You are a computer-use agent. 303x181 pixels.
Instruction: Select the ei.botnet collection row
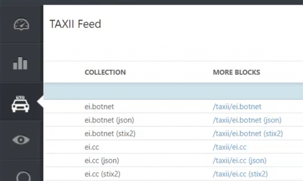99,107
